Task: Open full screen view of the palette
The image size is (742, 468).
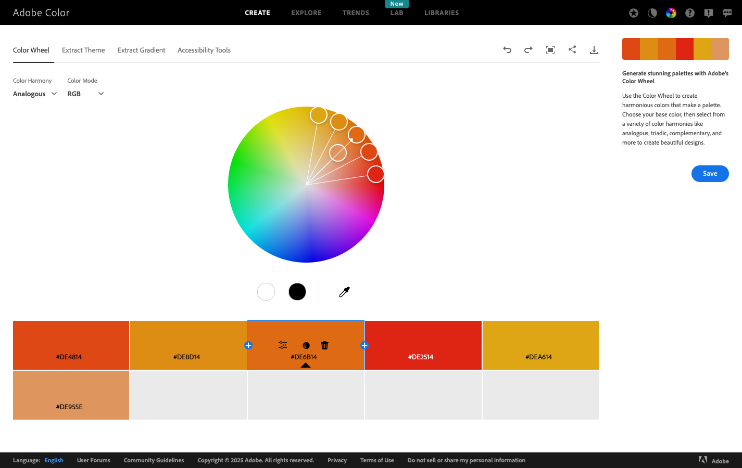Action: tap(550, 49)
